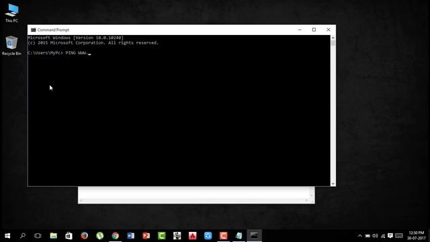This screenshot has height=242, width=430.
Task: Launch Firefox from the taskbar
Action: pos(84,236)
